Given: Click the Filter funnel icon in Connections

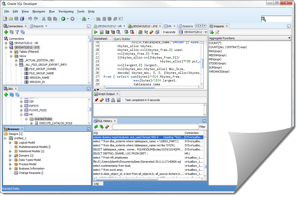Looking at the screenshot, I should 17,32.
